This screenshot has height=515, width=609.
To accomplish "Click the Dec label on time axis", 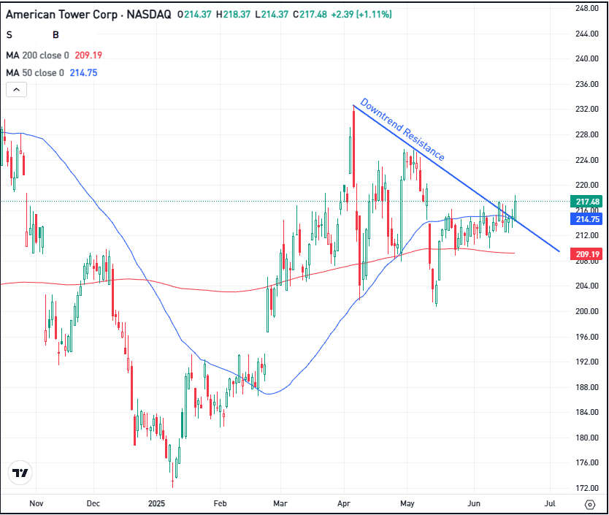I will [93, 503].
